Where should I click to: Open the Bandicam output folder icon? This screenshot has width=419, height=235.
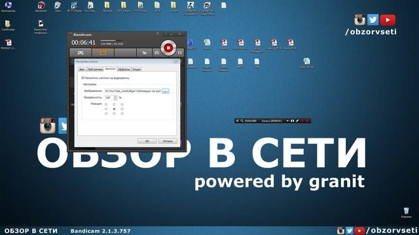pos(144,53)
